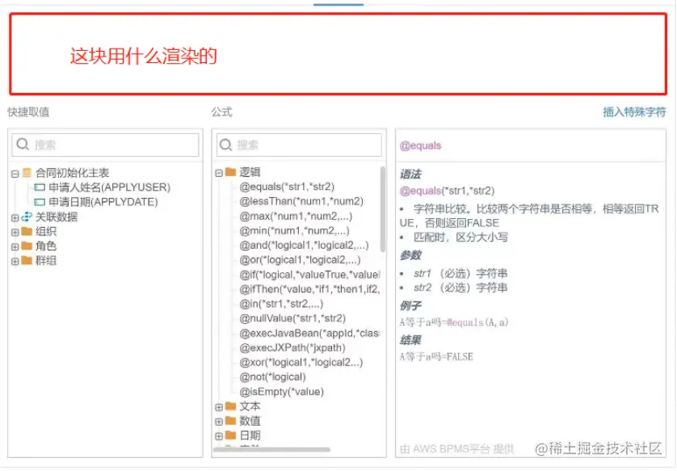
Task: Click @equals title in help panel
Action: click(x=421, y=145)
